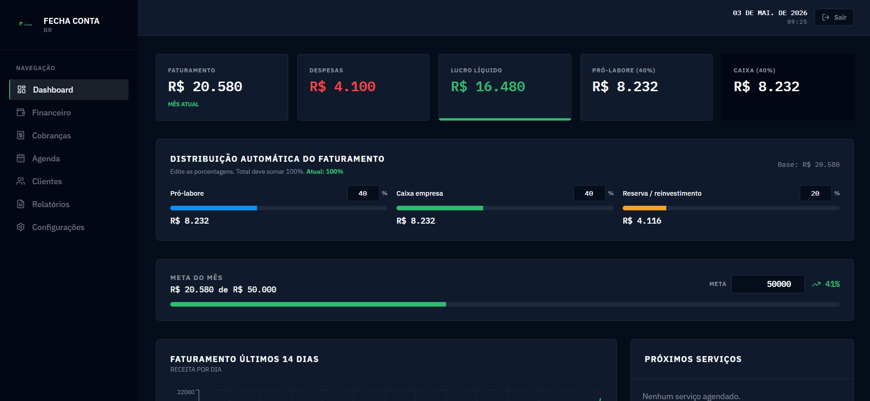Click 'R$ 4.116' reserve amount
870x401 pixels.
point(642,221)
